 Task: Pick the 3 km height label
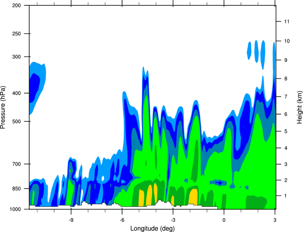coord(286,164)
